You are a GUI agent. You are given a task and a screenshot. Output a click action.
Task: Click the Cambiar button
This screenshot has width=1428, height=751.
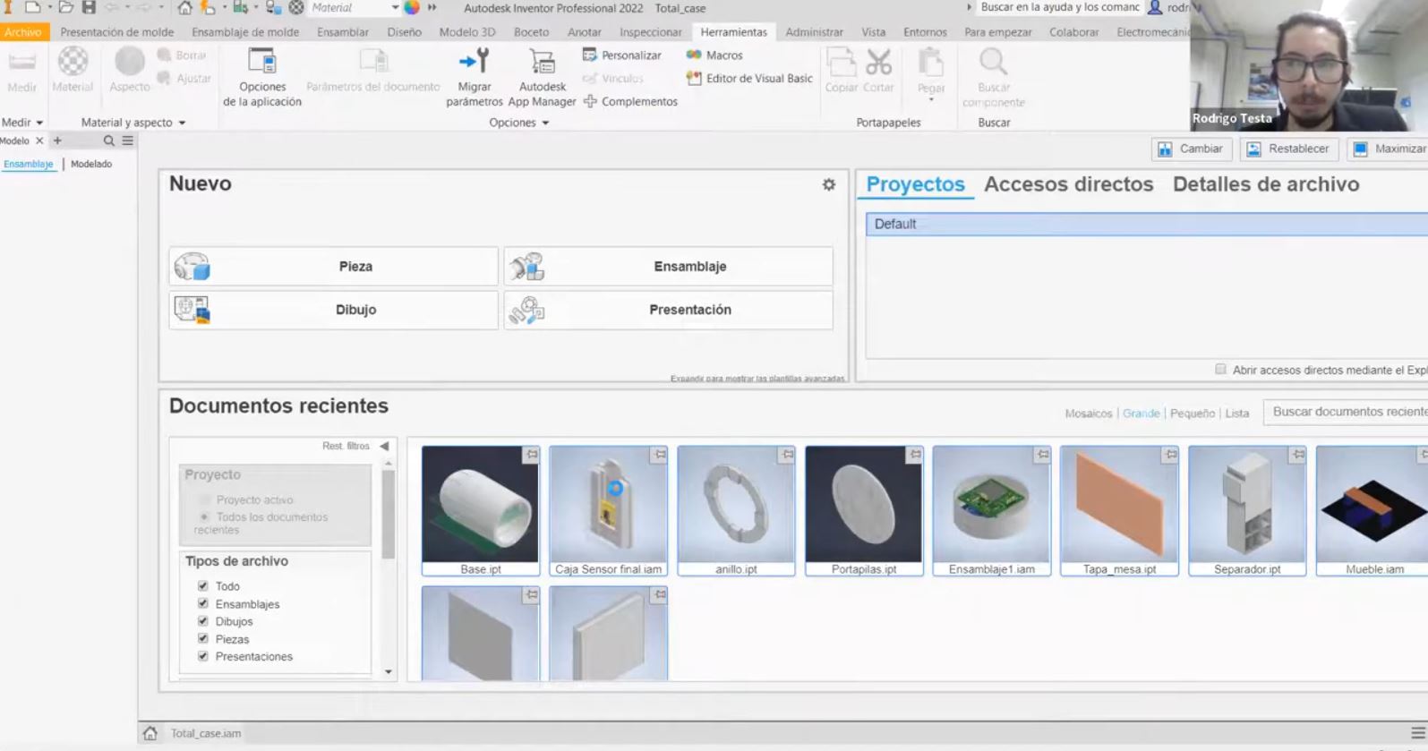pyautogui.click(x=1191, y=149)
